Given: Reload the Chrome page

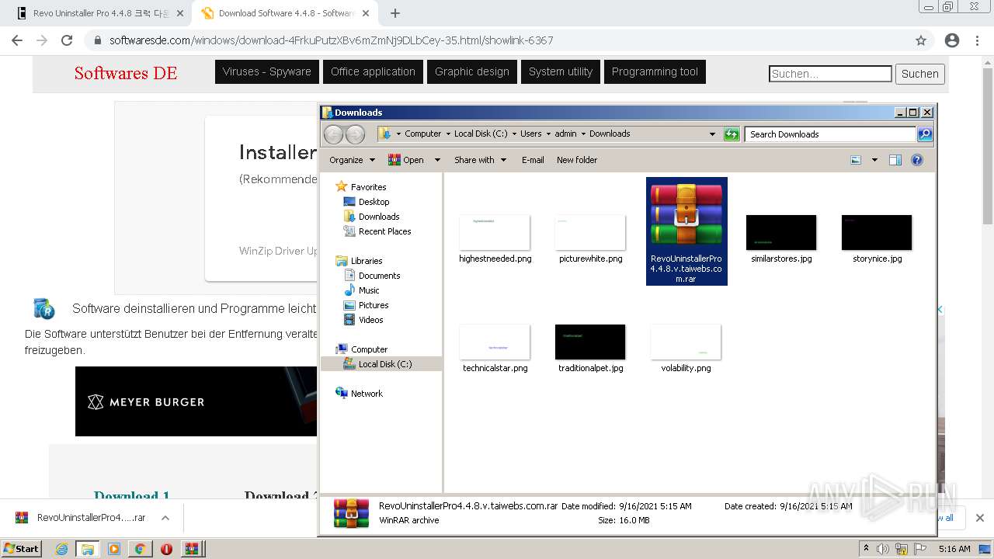Looking at the screenshot, I should click(67, 40).
